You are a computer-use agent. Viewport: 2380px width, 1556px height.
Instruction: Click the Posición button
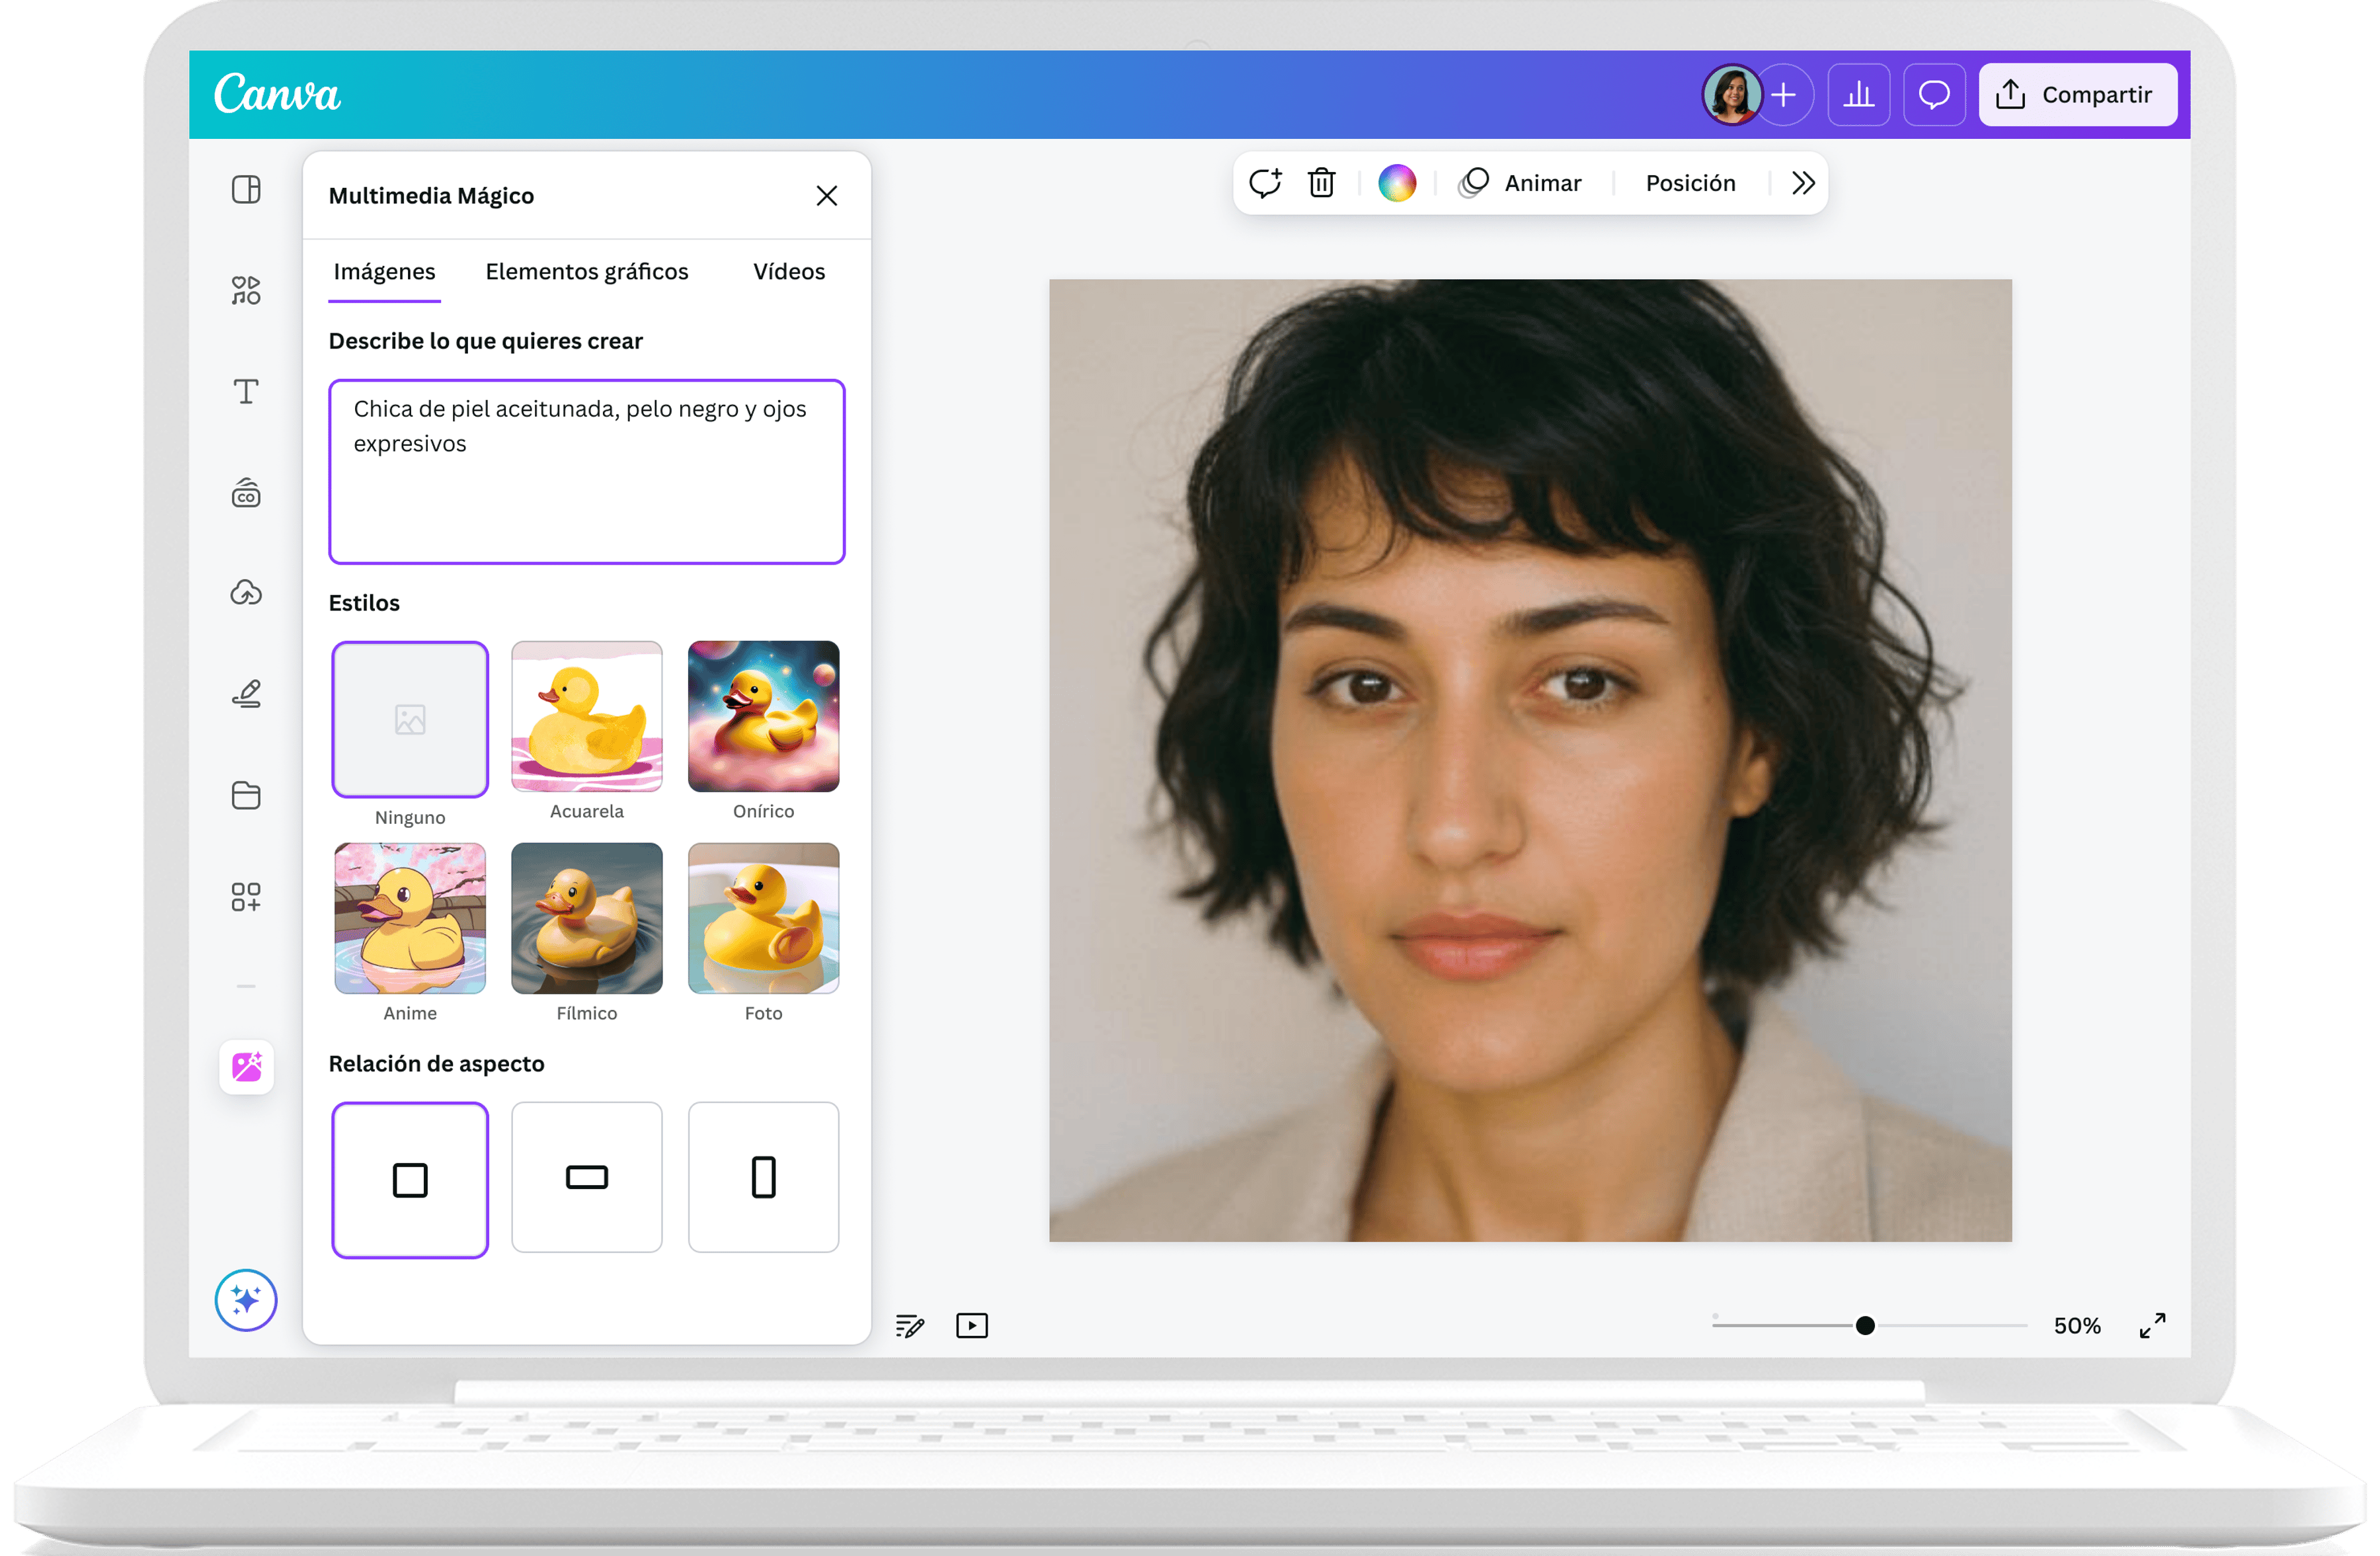click(1691, 183)
